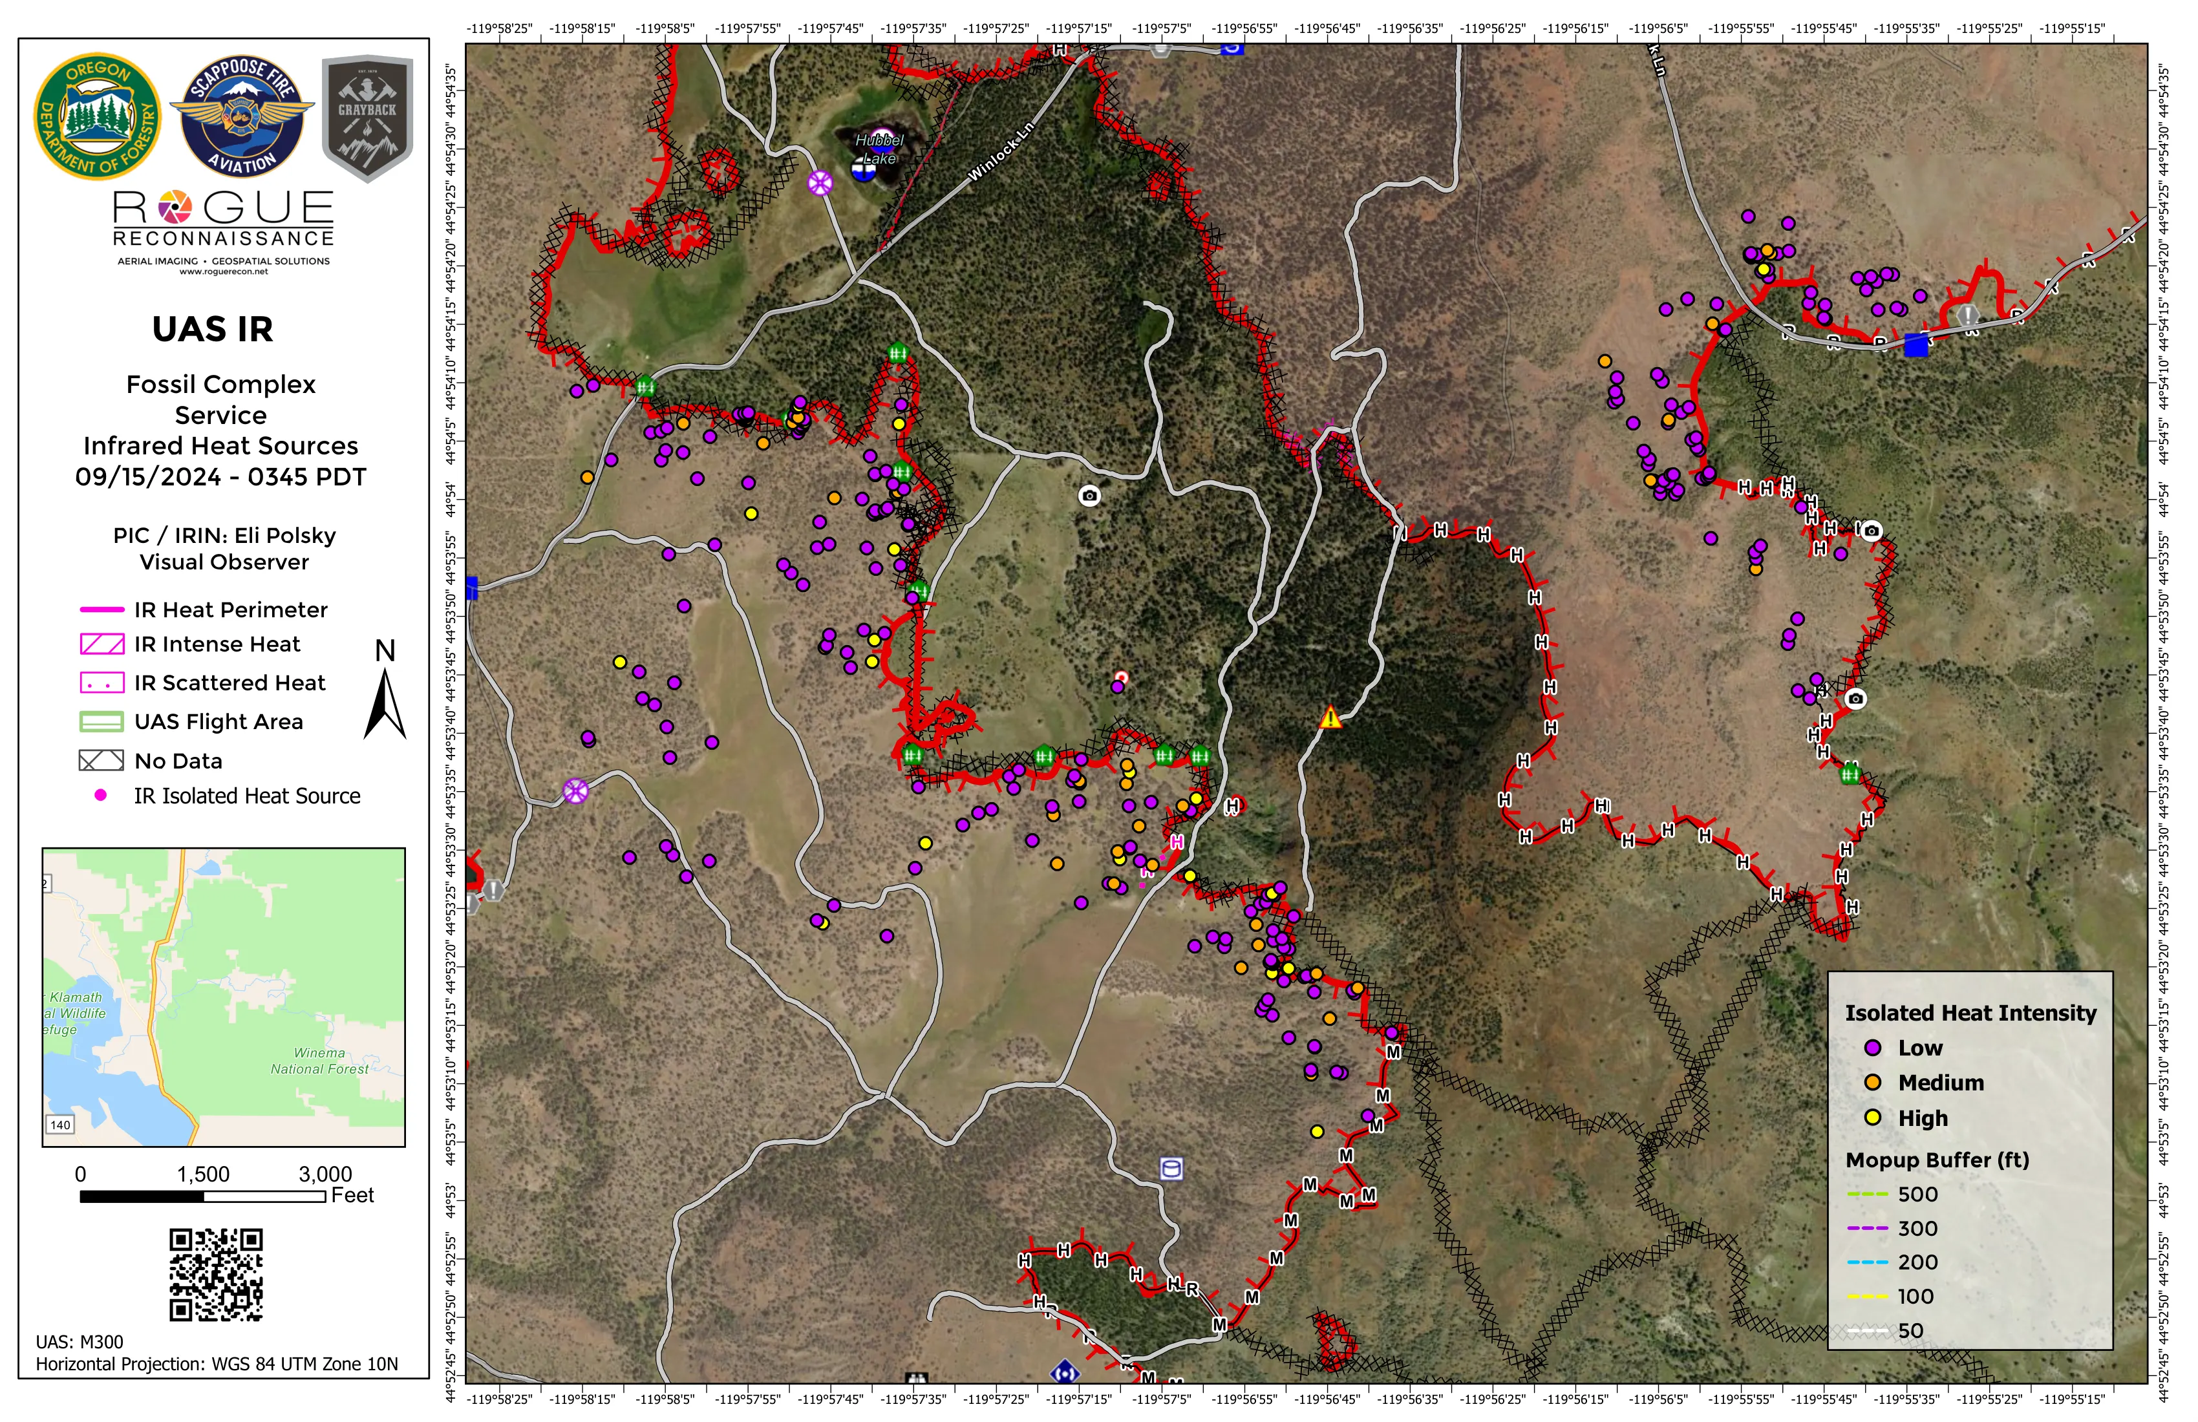The width and height of the screenshot is (2198, 1422).
Task: Click the 'IR Heat Perimeter' legend label
Action: [231, 610]
